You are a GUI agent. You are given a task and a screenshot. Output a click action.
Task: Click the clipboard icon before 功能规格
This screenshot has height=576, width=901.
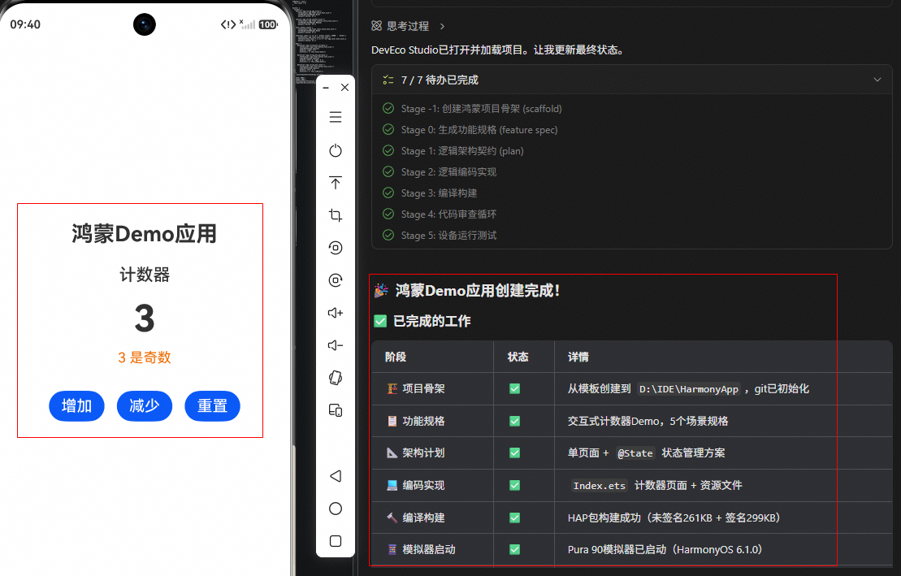(392, 422)
